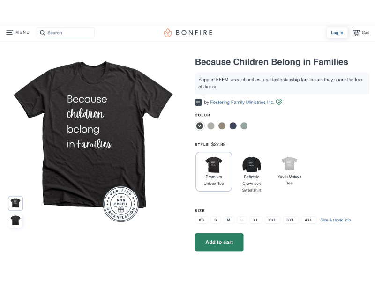Pick the navy blue color swatch
This screenshot has width=375, height=295.
[233, 126]
